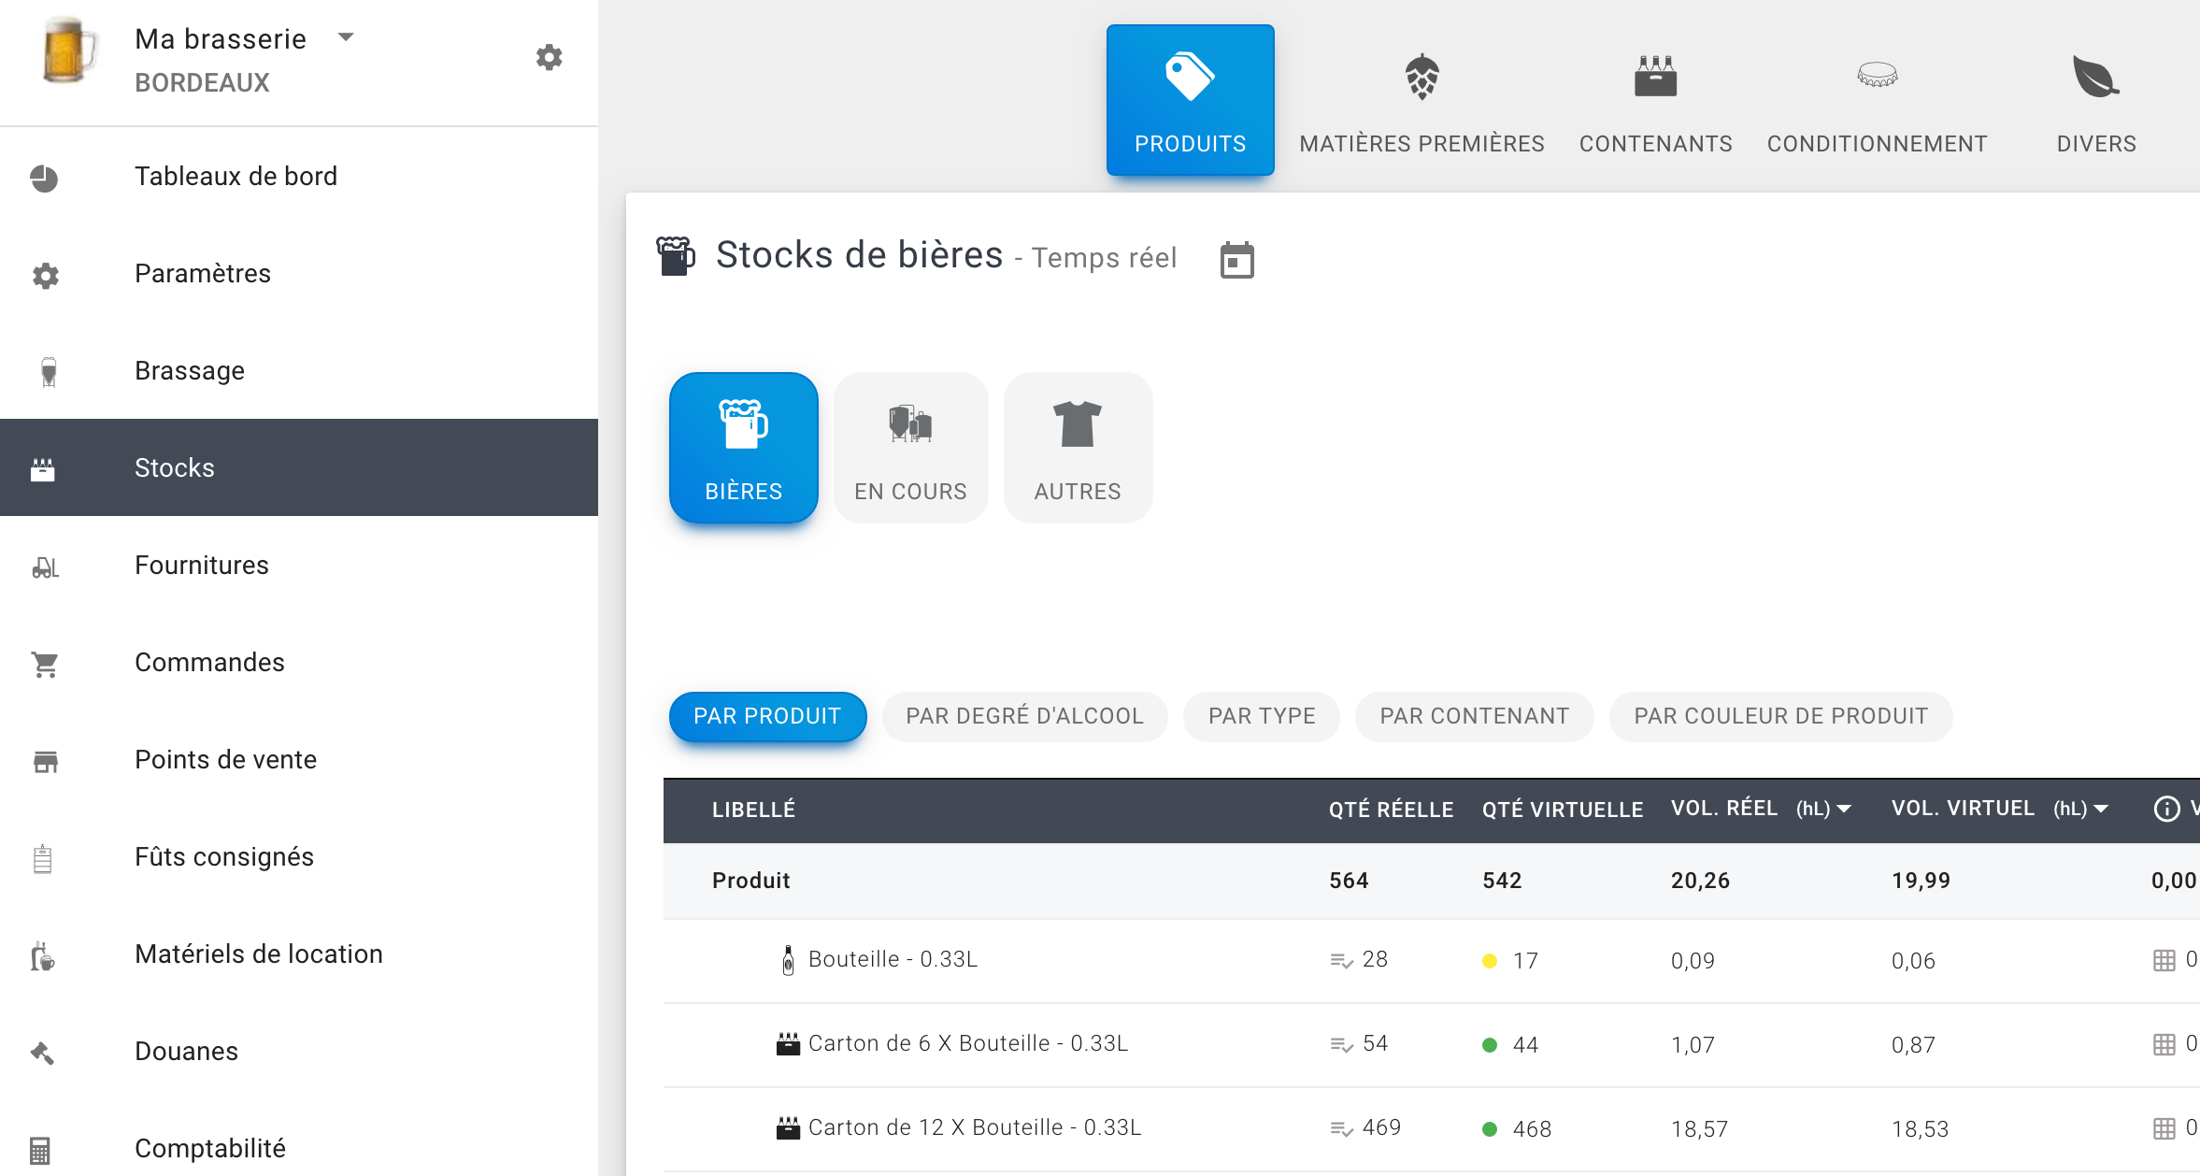The image size is (2200, 1176).
Task: Click the QTÉ VIRTUELLE column header
Action: [x=1563, y=810]
